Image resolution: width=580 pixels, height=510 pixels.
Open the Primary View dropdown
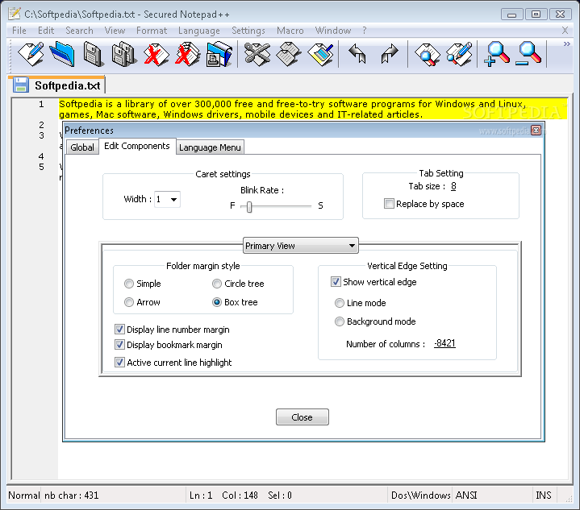(x=300, y=246)
